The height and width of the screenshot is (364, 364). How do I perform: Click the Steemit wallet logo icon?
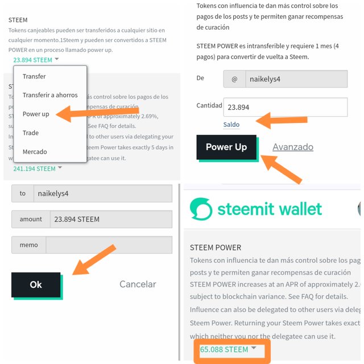point(201,209)
